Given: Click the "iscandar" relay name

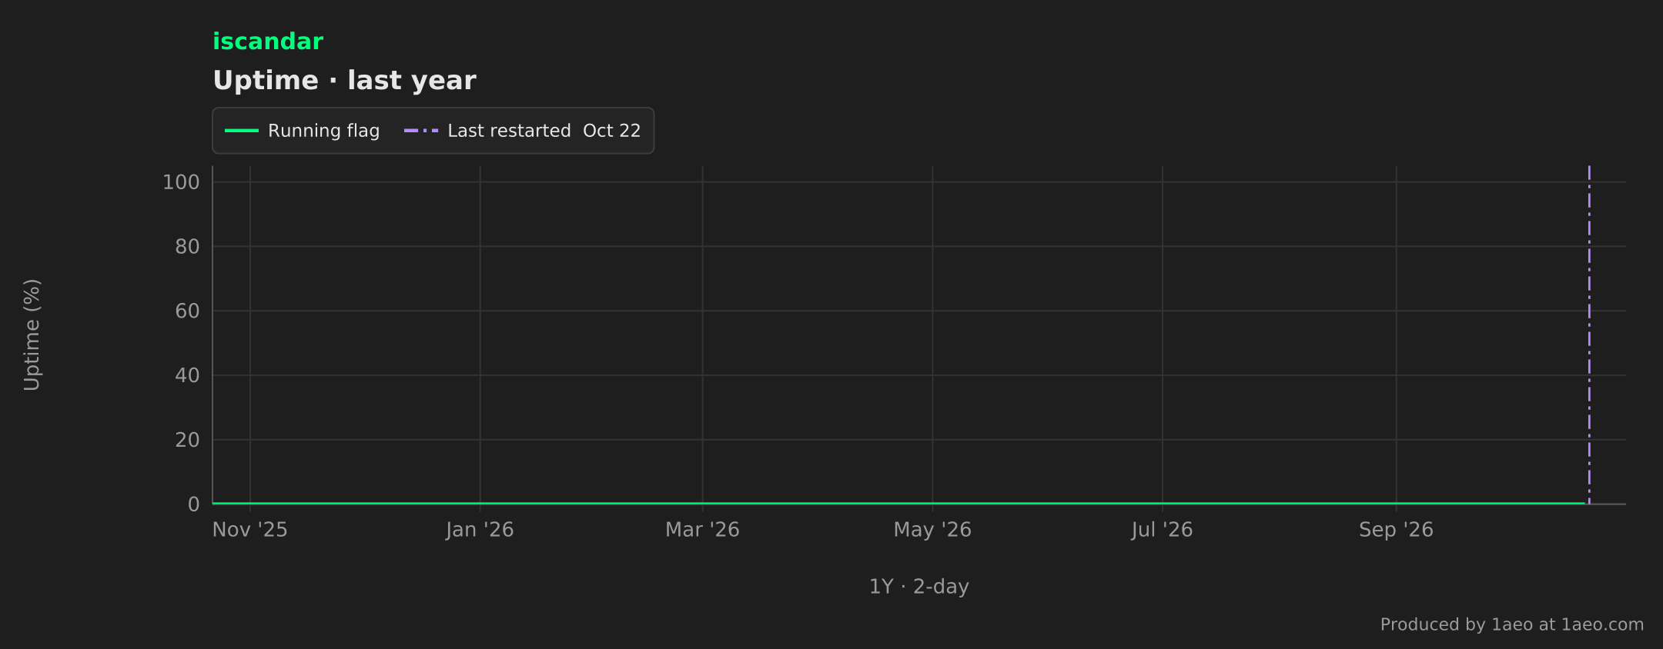Looking at the screenshot, I should click(x=268, y=42).
